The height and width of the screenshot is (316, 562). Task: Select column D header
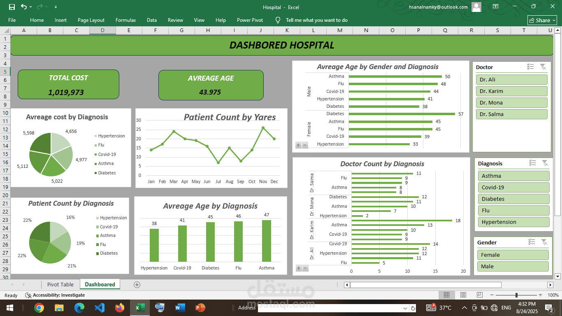click(102, 30)
